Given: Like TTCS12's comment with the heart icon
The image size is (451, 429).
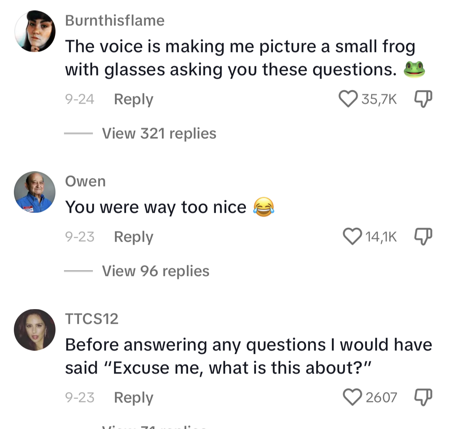Looking at the screenshot, I should [x=352, y=397].
